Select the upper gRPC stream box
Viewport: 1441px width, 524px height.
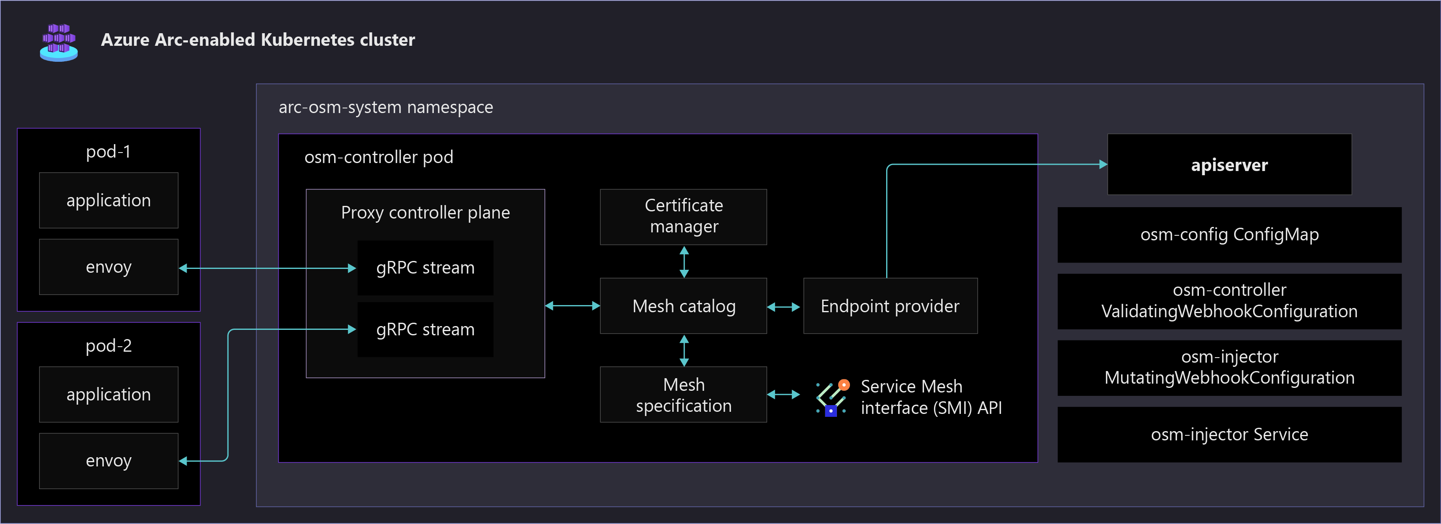click(x=425, y=268)
